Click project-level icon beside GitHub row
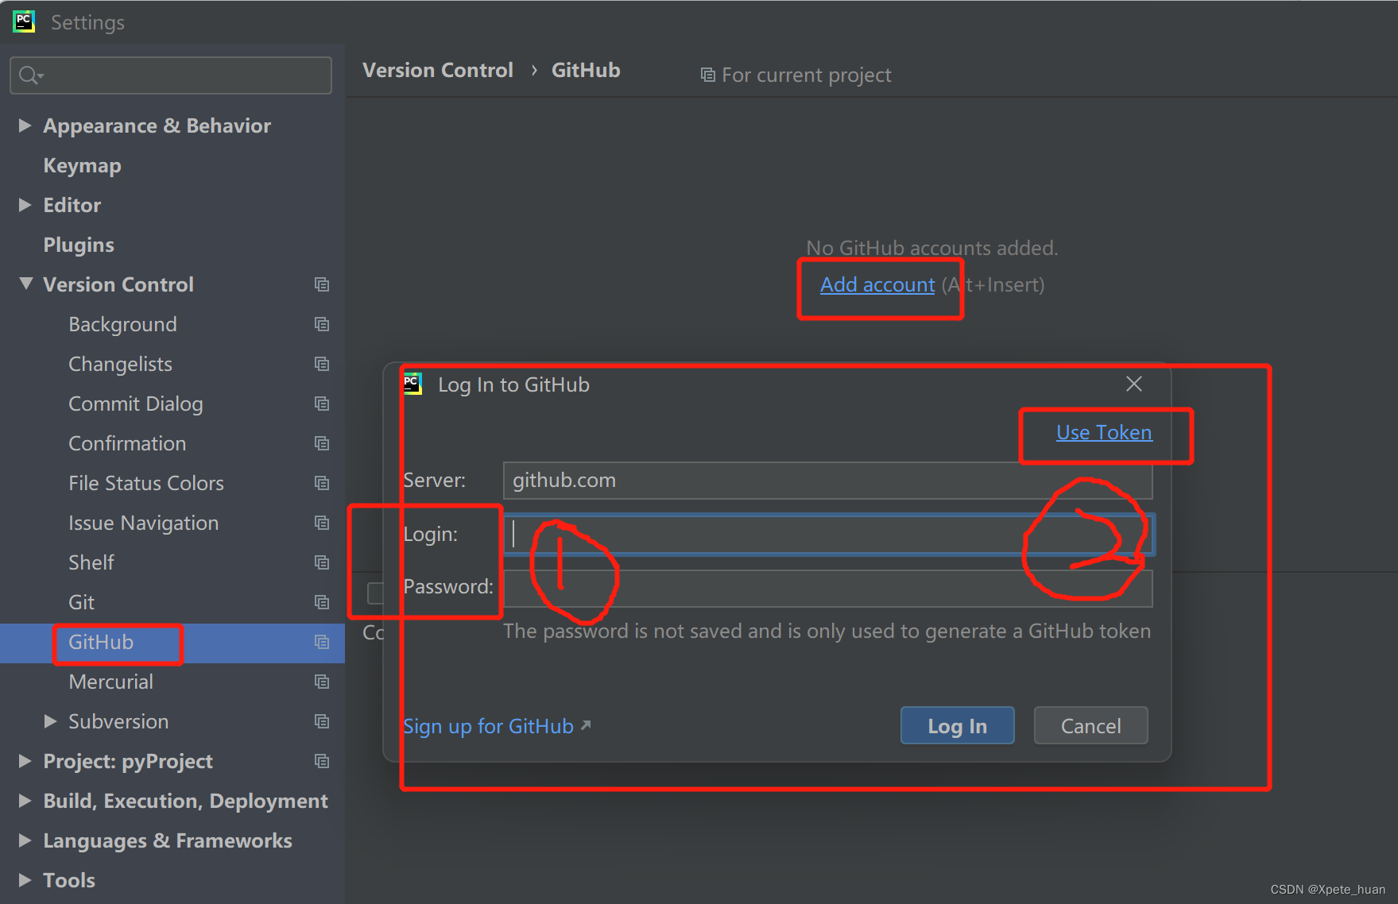The height and width of the screenshot is (904, 1398). pyautogui.click(x=322, y=642)
